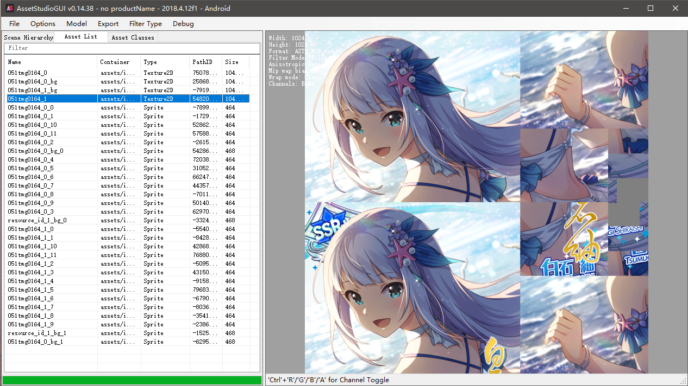The height and width of the screenshot is (386, 688).
Task: Click the texture preview image
Action: pyautogui.click(x=476, y=202)
